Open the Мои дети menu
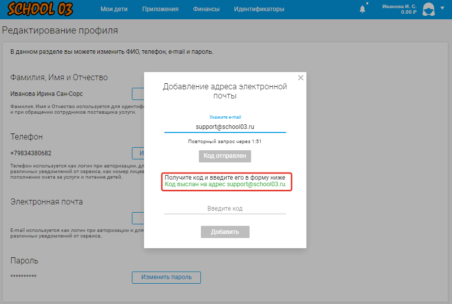This screenshot has width=452, height=304. [x=114, y=9]
